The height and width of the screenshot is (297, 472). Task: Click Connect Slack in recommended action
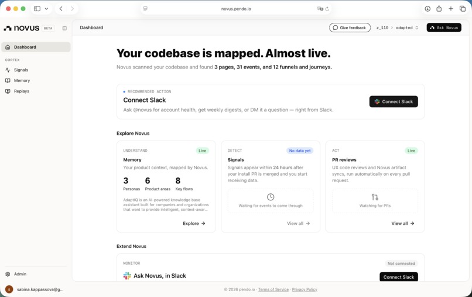coord(394,101)
